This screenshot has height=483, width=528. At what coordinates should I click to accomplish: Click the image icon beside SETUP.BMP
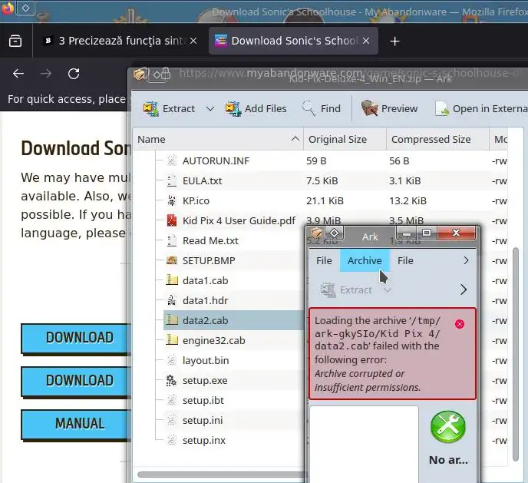point(172,260)
